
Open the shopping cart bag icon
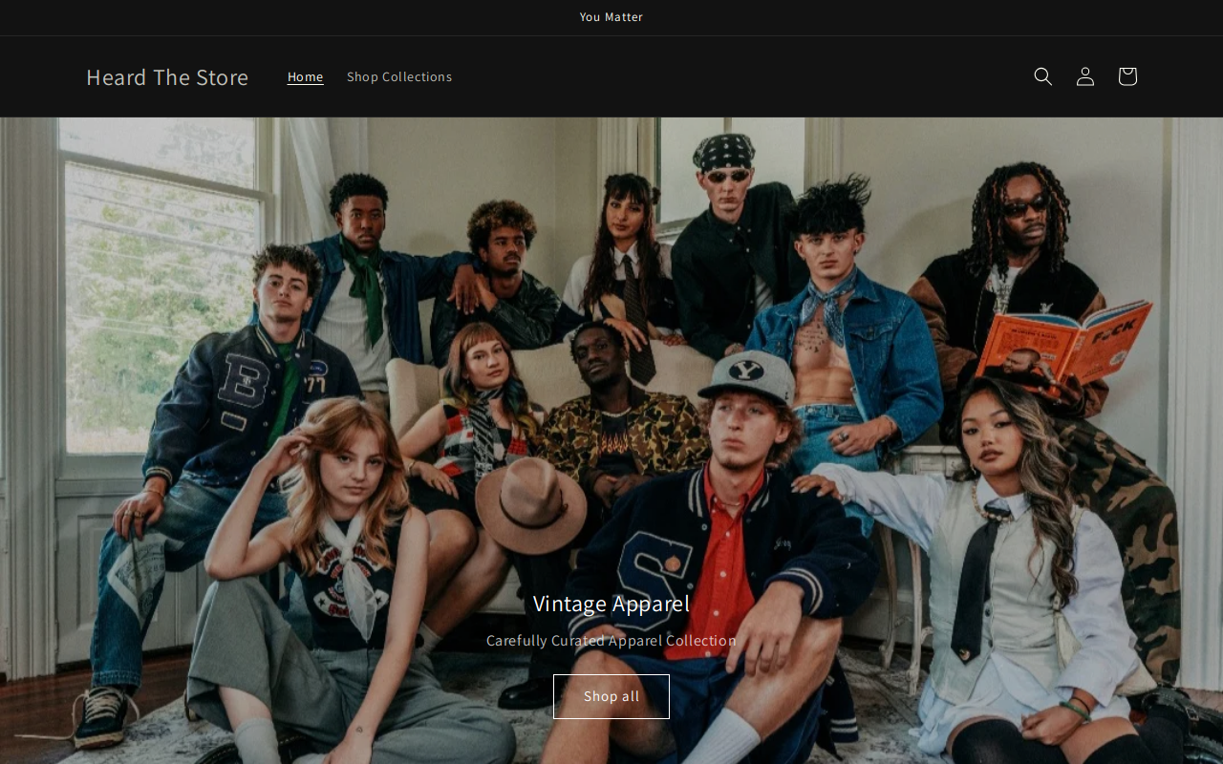point(1126,76)
